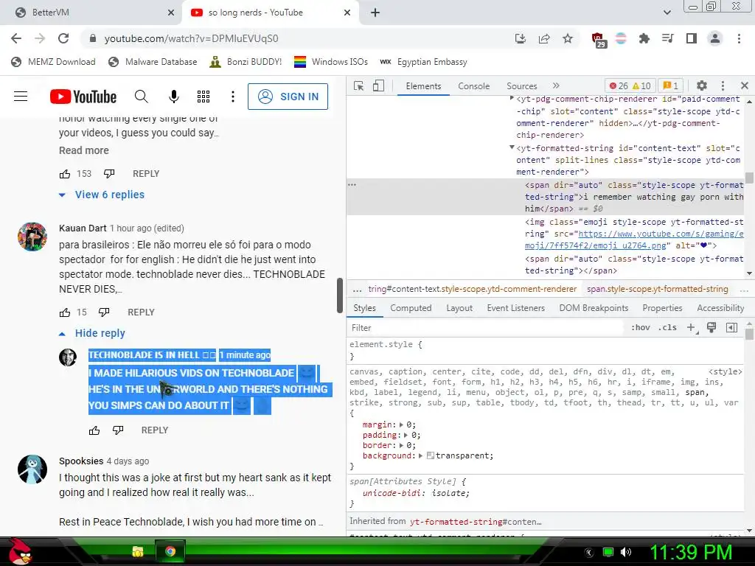Open emoji_u2764.png link in DOM

634,240
